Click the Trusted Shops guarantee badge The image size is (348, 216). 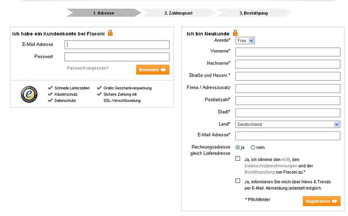(x=28, y=94)
